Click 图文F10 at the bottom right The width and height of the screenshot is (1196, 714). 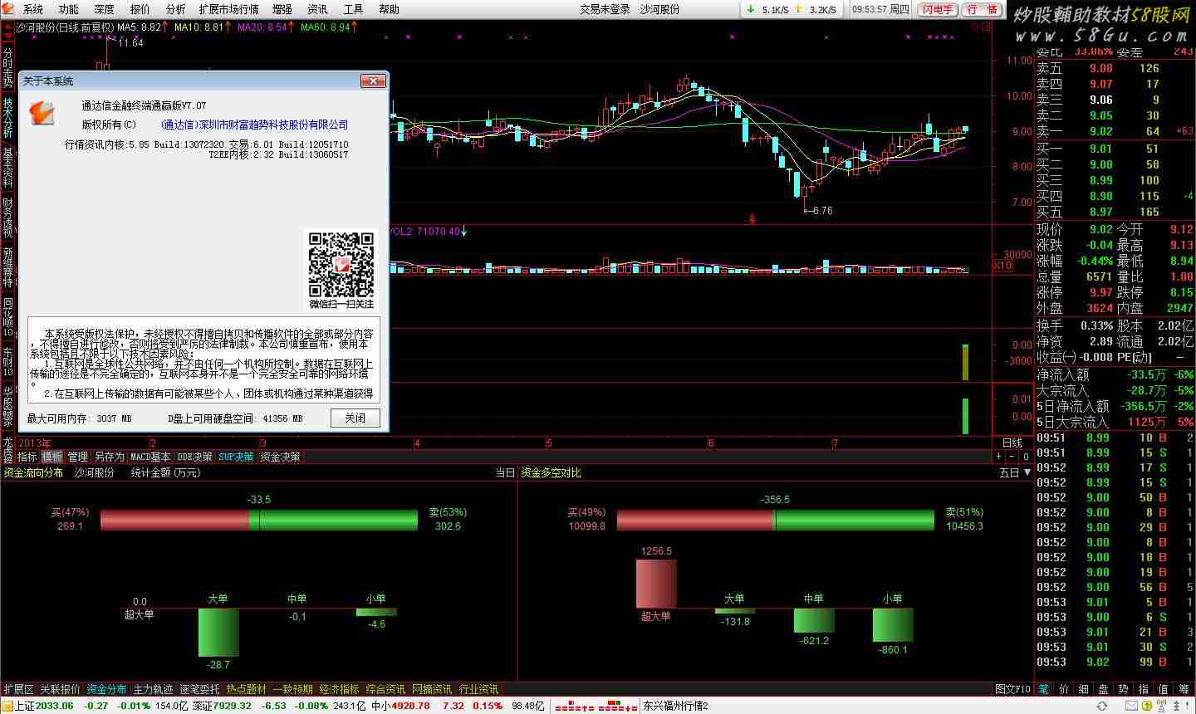(x=1012, y=689)
